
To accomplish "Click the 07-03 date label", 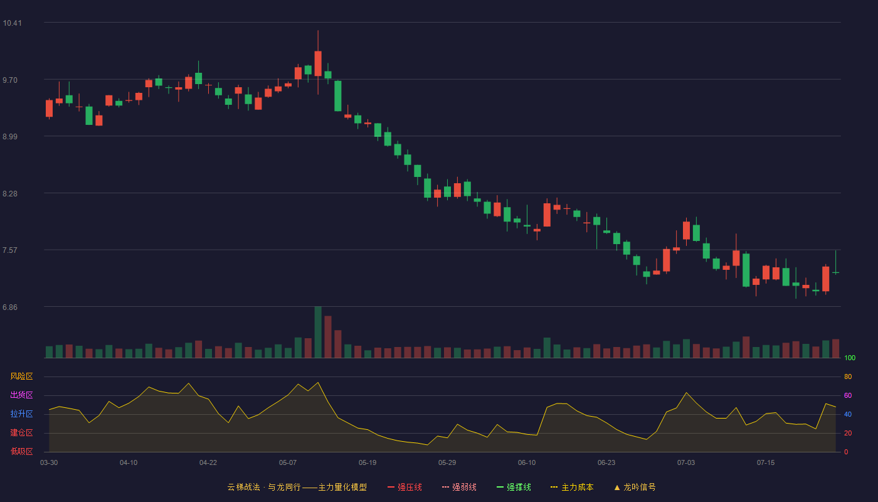I will [x=686, y=462].
